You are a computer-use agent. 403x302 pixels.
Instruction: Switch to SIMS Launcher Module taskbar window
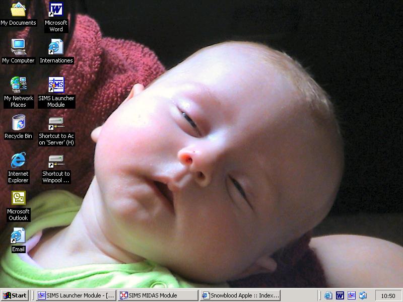[x=76, y=295]
